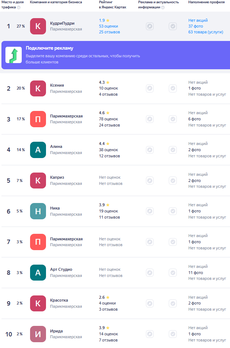This screenshot has width=230, height=348.
Task: Click the advertising status icon for КудриПудри
Action: [150, 26]
